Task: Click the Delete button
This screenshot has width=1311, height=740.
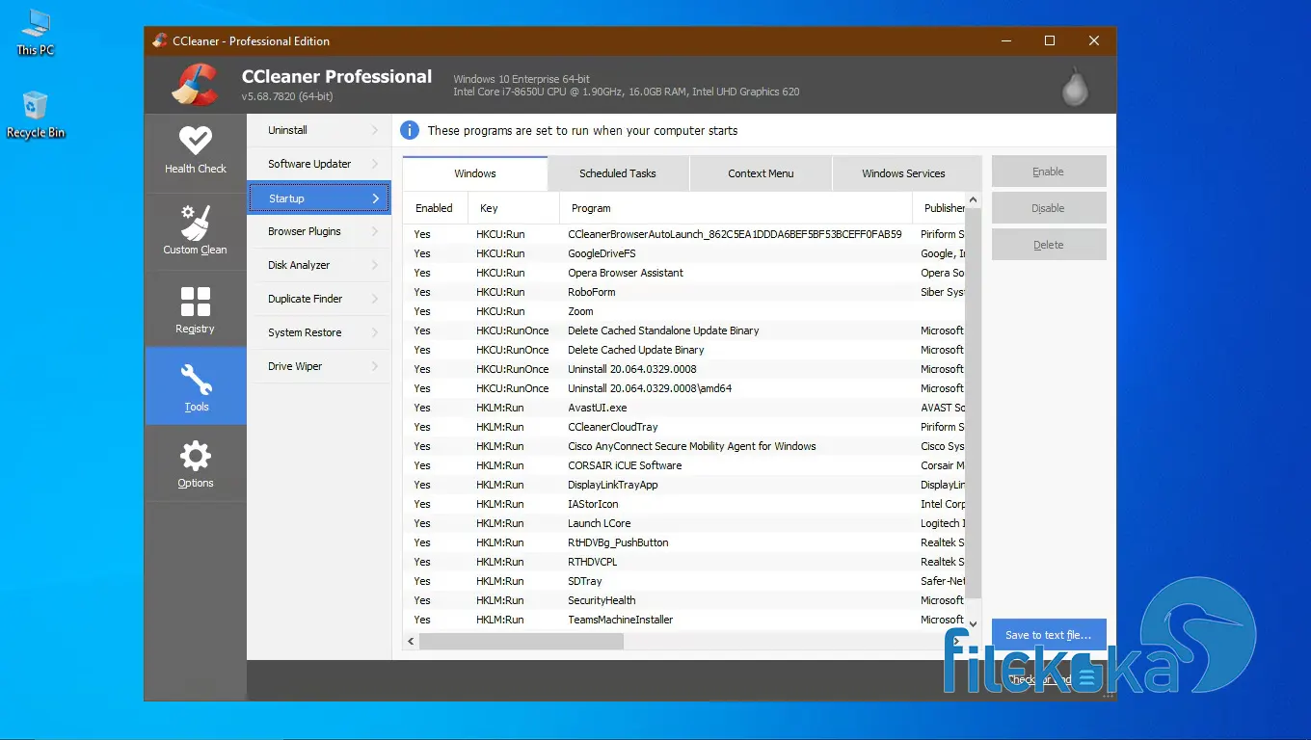Action: tap(1049, 245)
